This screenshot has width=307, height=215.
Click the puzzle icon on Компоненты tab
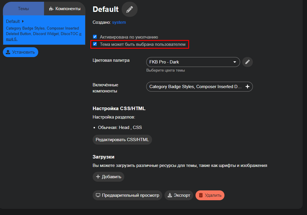[x=51, y=9]
